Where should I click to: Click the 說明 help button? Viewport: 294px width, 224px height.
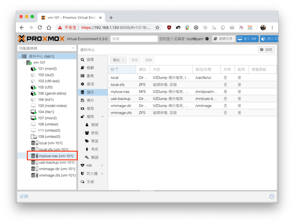pyautogui.click(x=266, y=49)
